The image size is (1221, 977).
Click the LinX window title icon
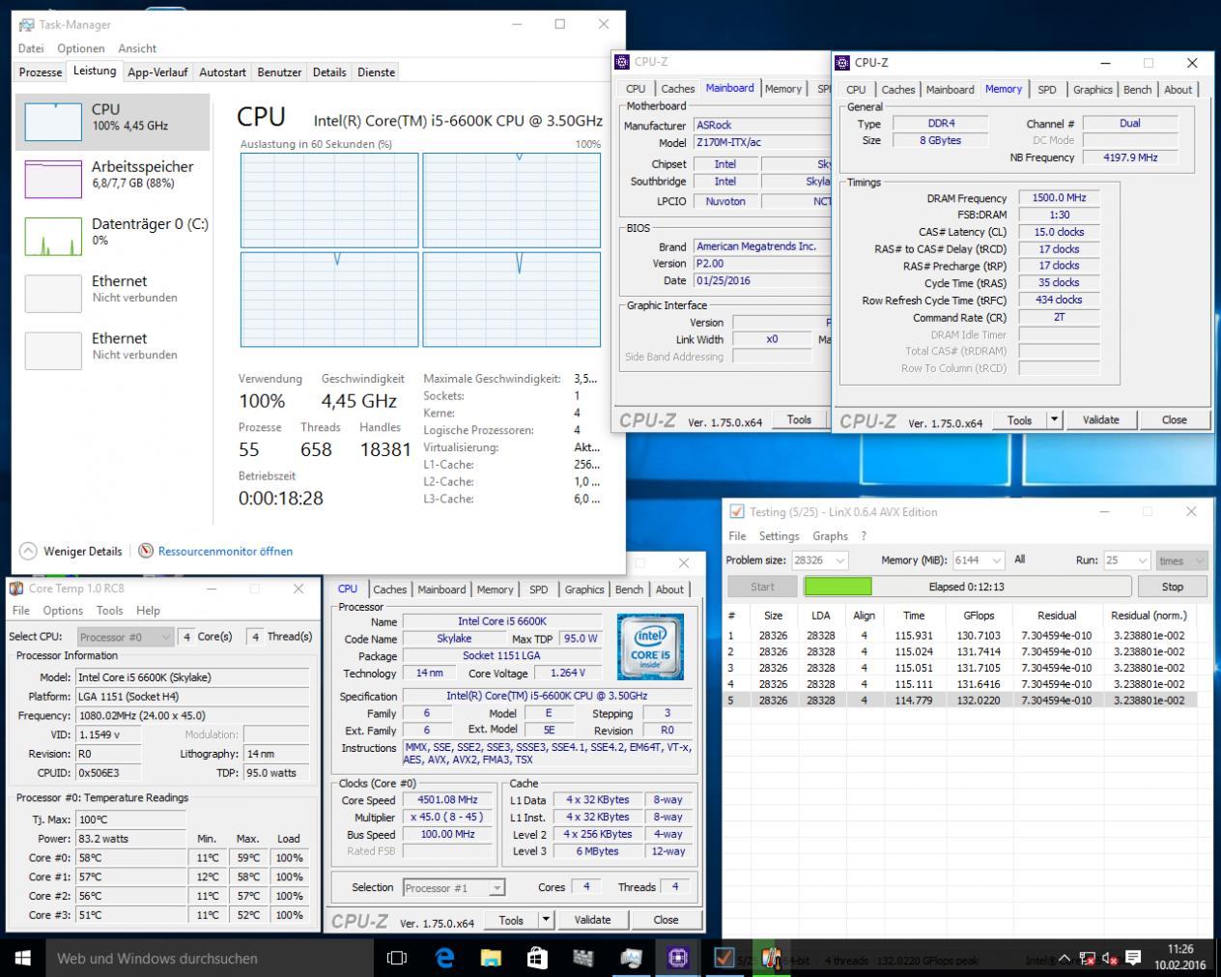pos(737,512)
